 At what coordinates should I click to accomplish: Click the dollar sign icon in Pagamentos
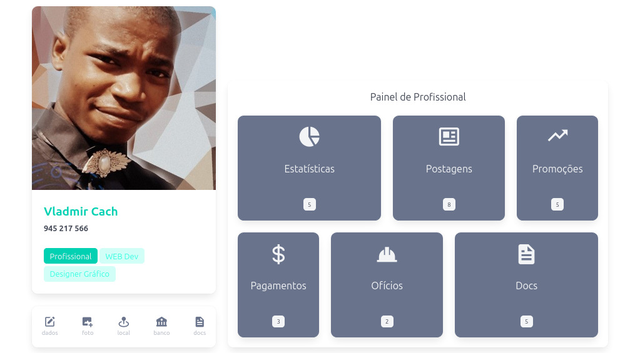(278, 254)
